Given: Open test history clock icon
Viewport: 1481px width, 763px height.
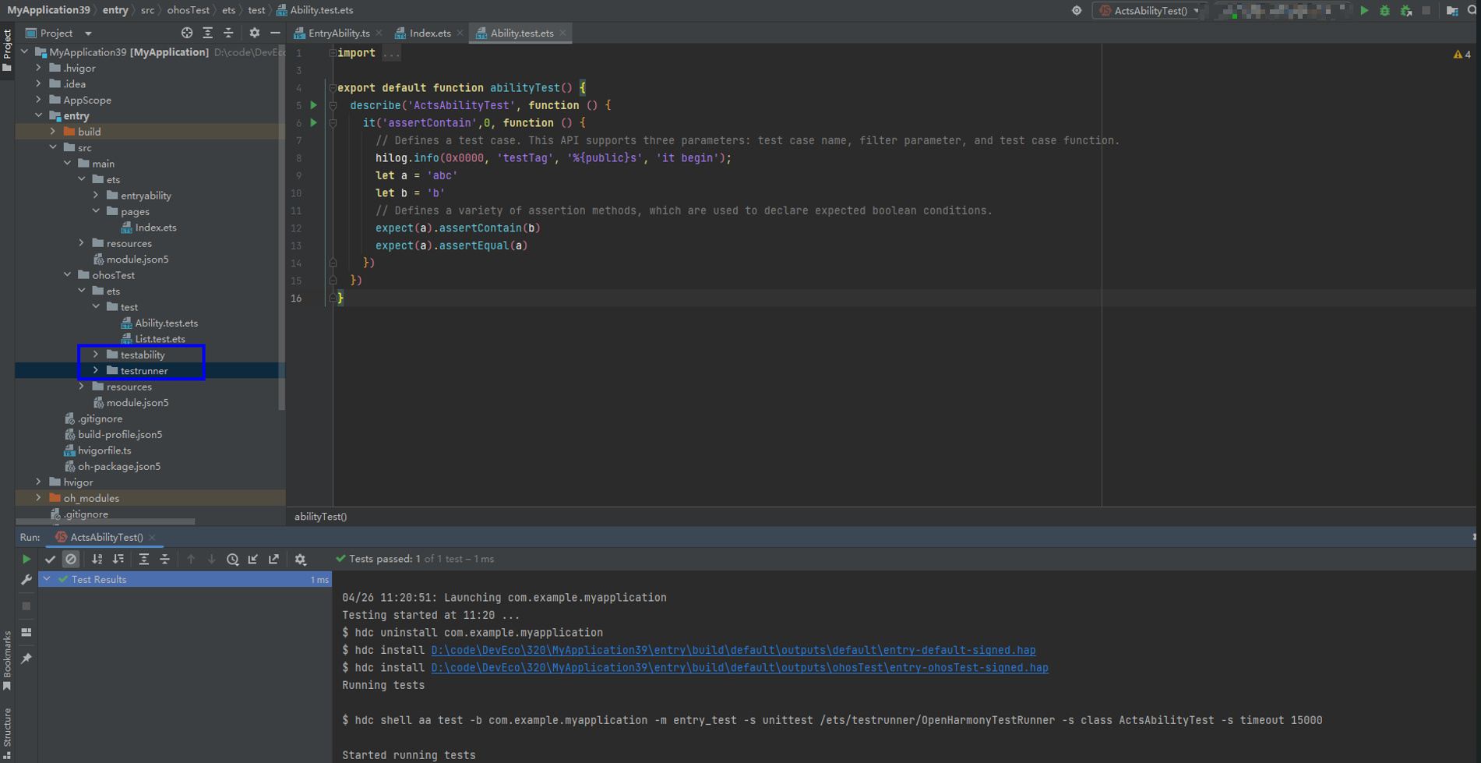Looking at the screenshot, I should 232,559.
